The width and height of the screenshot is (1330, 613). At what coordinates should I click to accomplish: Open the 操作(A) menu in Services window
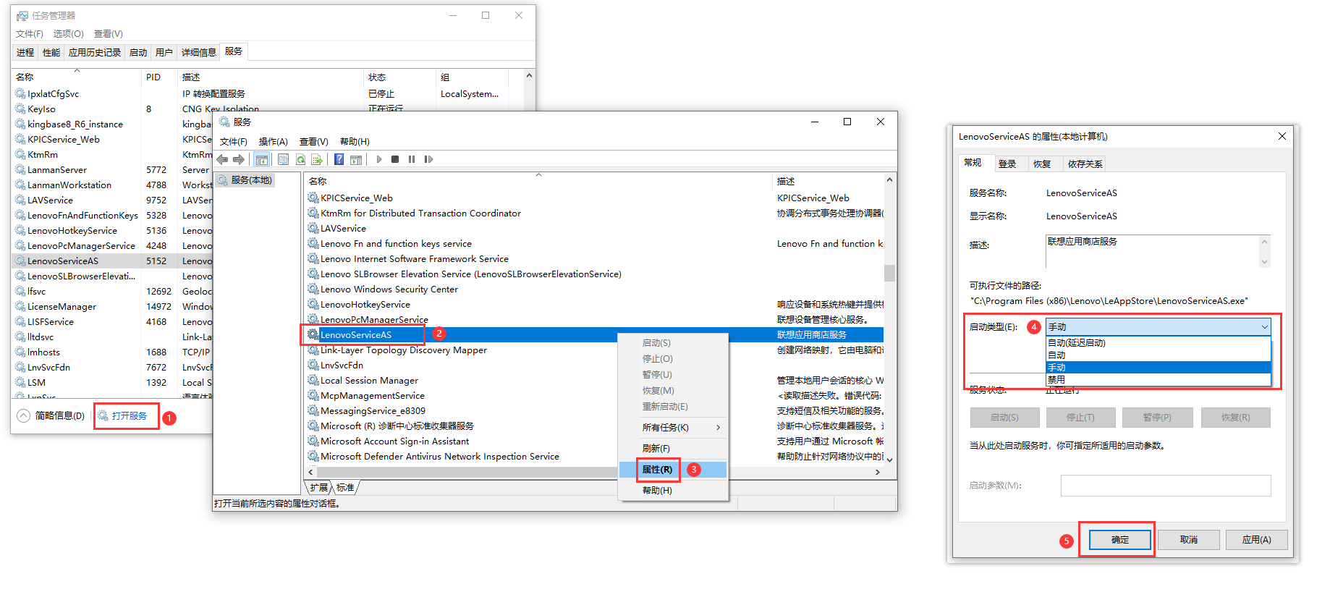click(x=274, y=142)
